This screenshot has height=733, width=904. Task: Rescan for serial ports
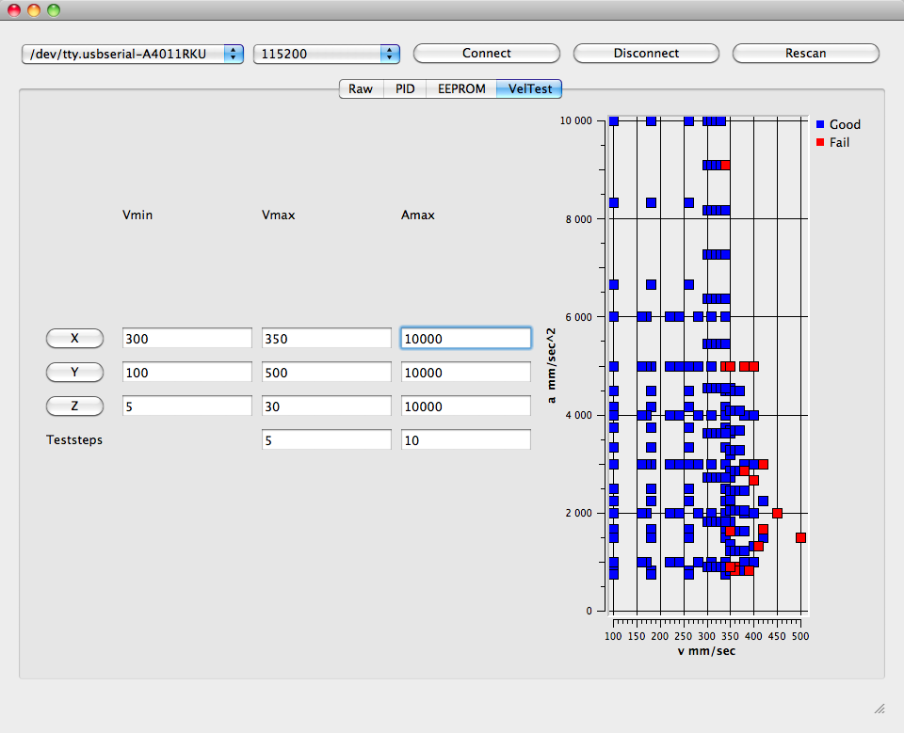click(x=805, y=54)
